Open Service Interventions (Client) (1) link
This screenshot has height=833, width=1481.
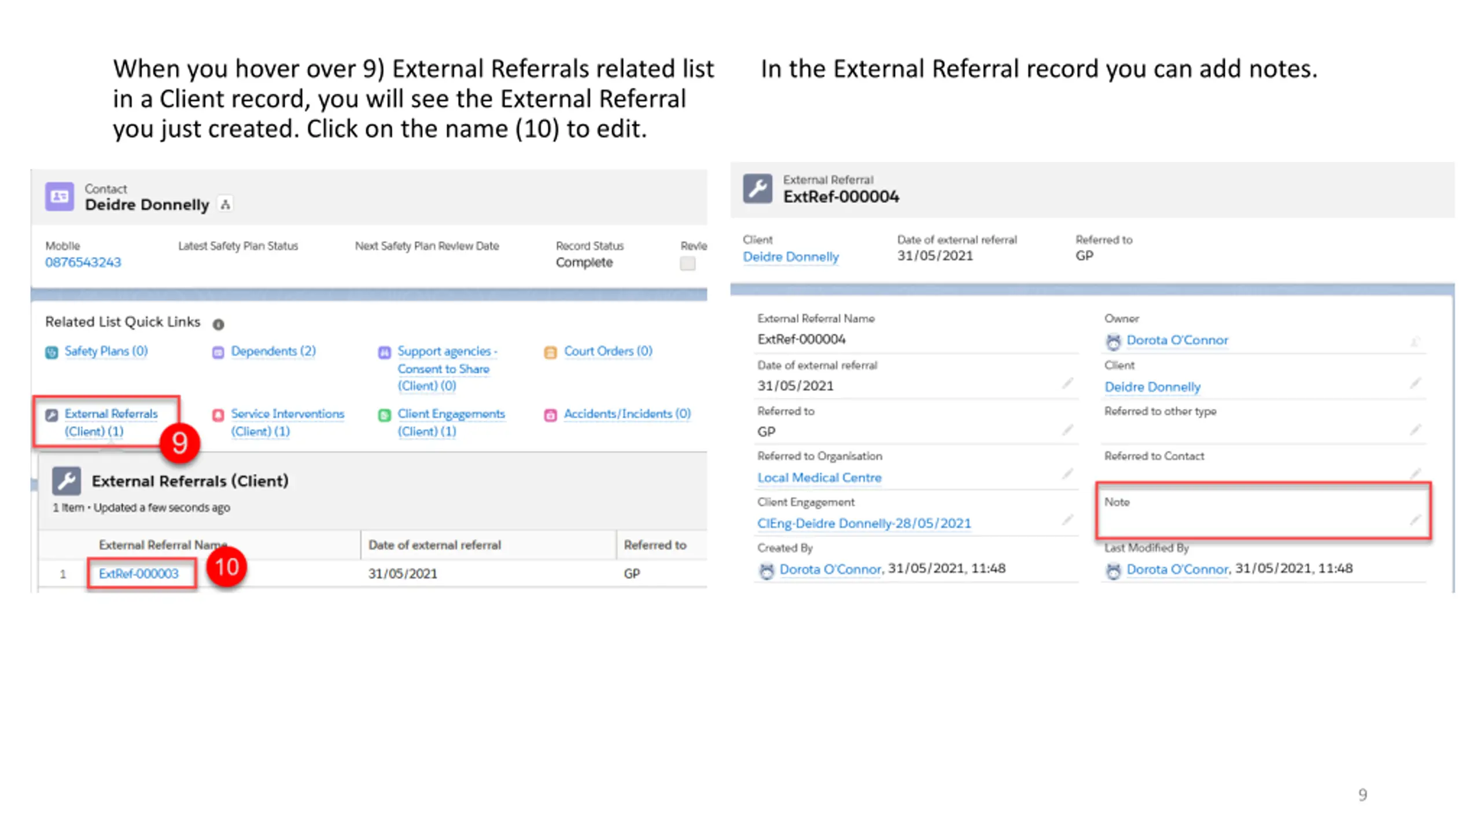coord(288,422)
